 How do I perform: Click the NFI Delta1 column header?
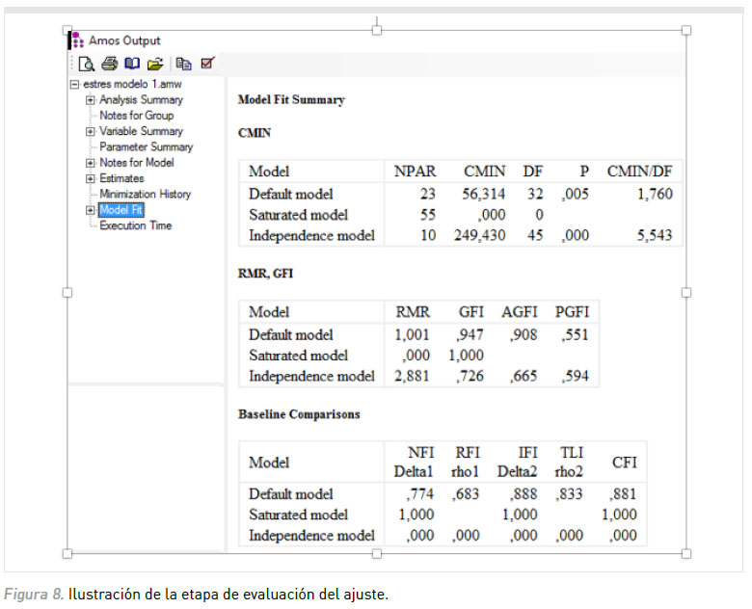click(x=414, y=463)
